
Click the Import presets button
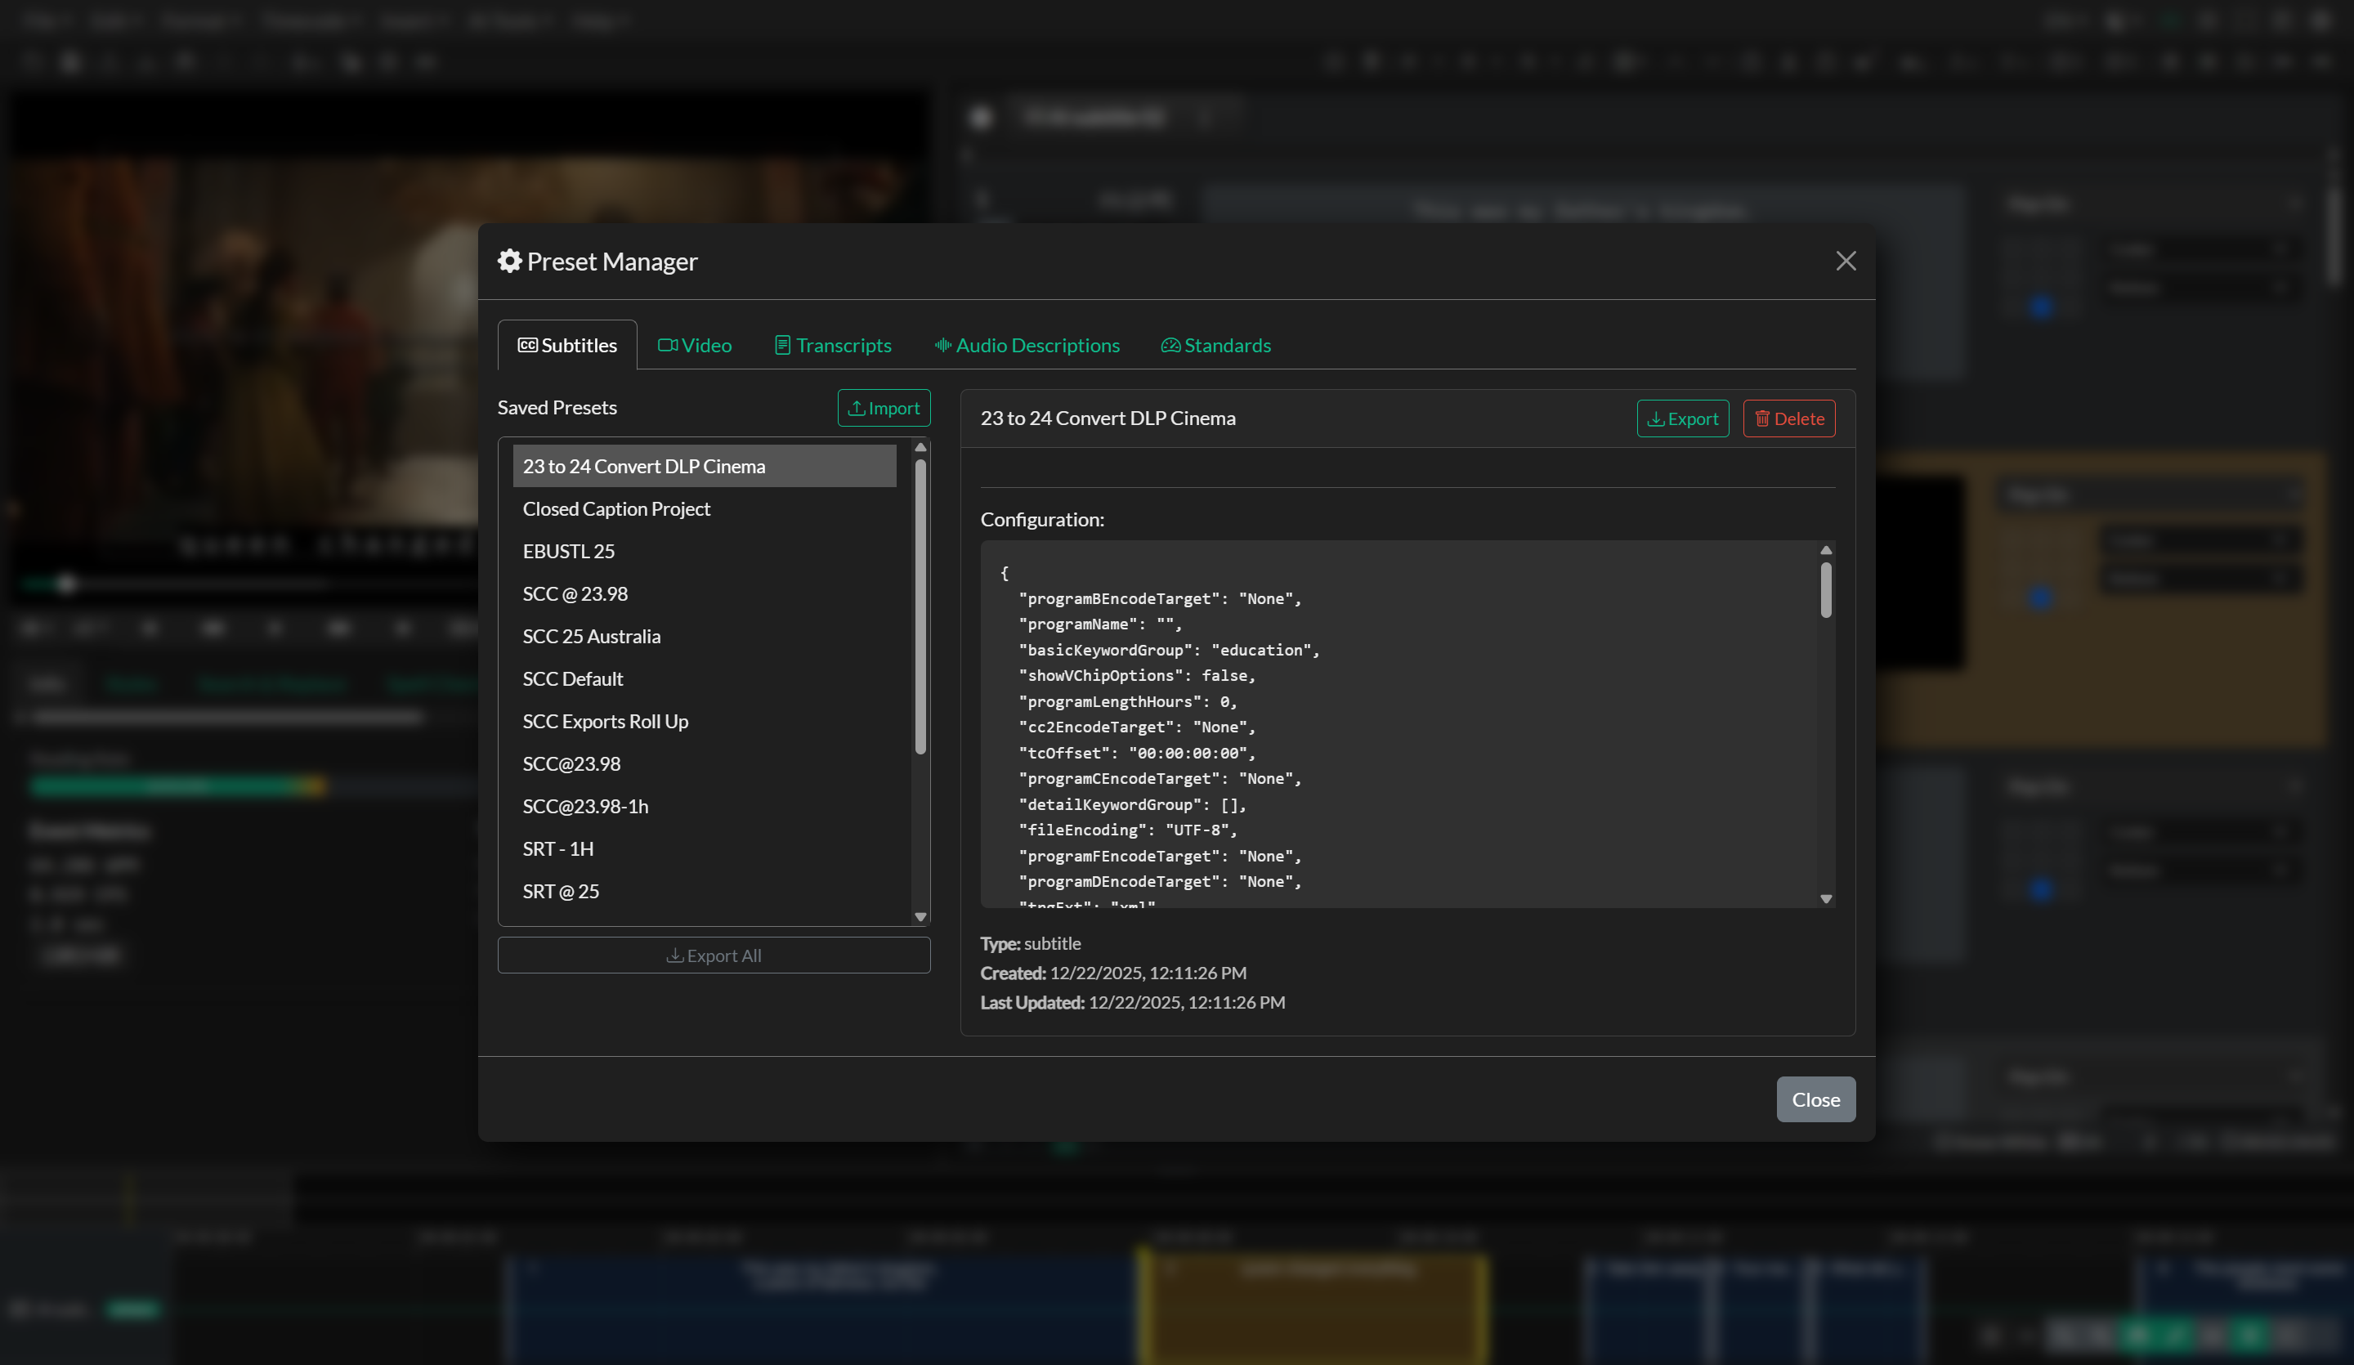884,407
